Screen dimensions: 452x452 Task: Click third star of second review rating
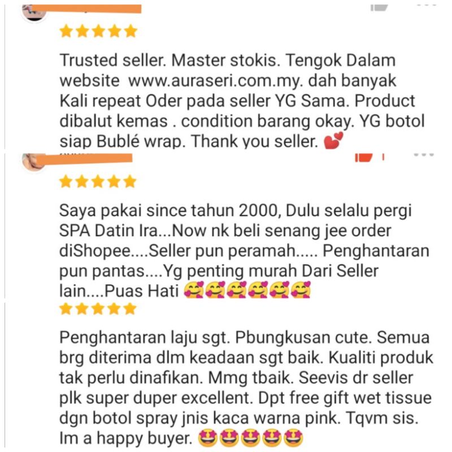98,181
